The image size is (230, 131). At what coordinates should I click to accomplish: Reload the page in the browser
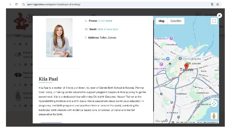tap(16, 4)
